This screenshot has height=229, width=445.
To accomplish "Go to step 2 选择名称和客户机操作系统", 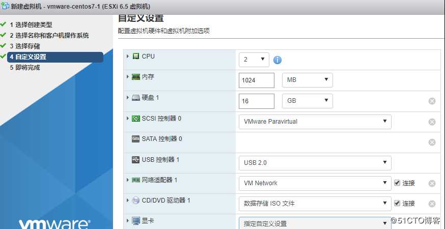I will tap(49, 36).
